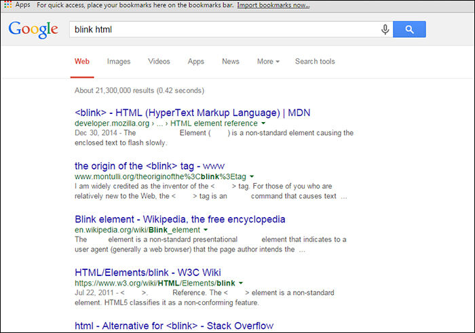475x333 pixels.
Task: Open 'html - Alternative for <blink> - Stack Overflow'
Action: tap(174, 326)
